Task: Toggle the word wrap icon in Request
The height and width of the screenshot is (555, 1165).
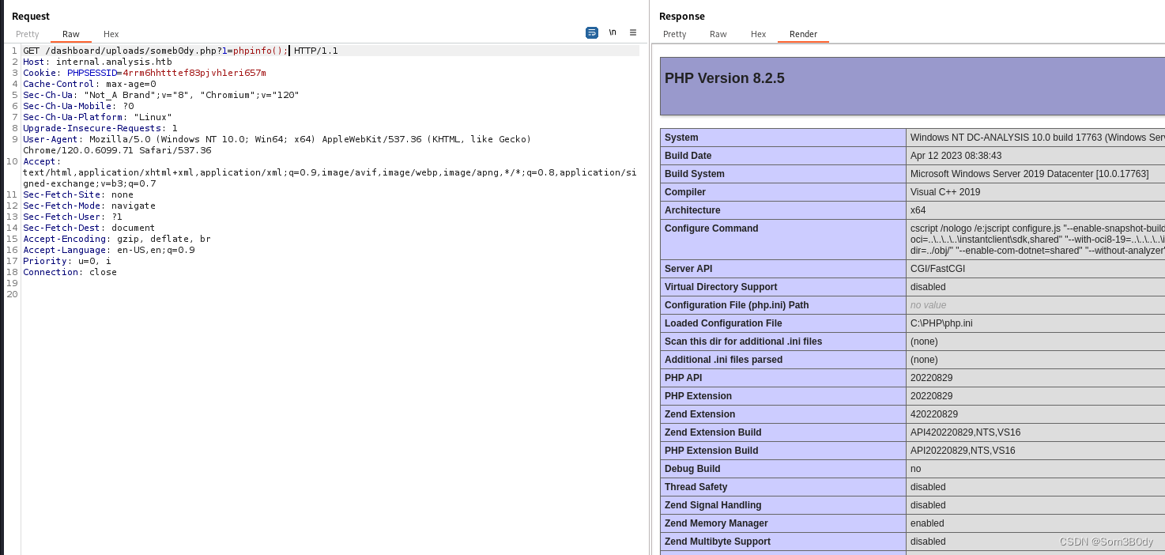Action: tap(592, 32)
